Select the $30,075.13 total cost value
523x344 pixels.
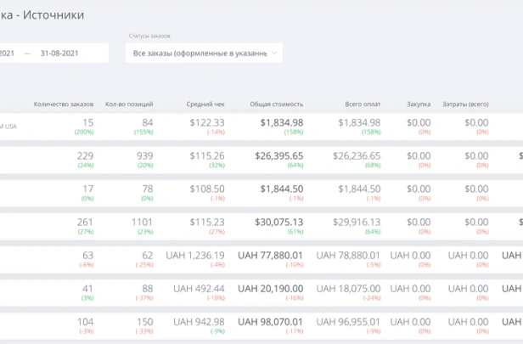[x=278, y=222]
